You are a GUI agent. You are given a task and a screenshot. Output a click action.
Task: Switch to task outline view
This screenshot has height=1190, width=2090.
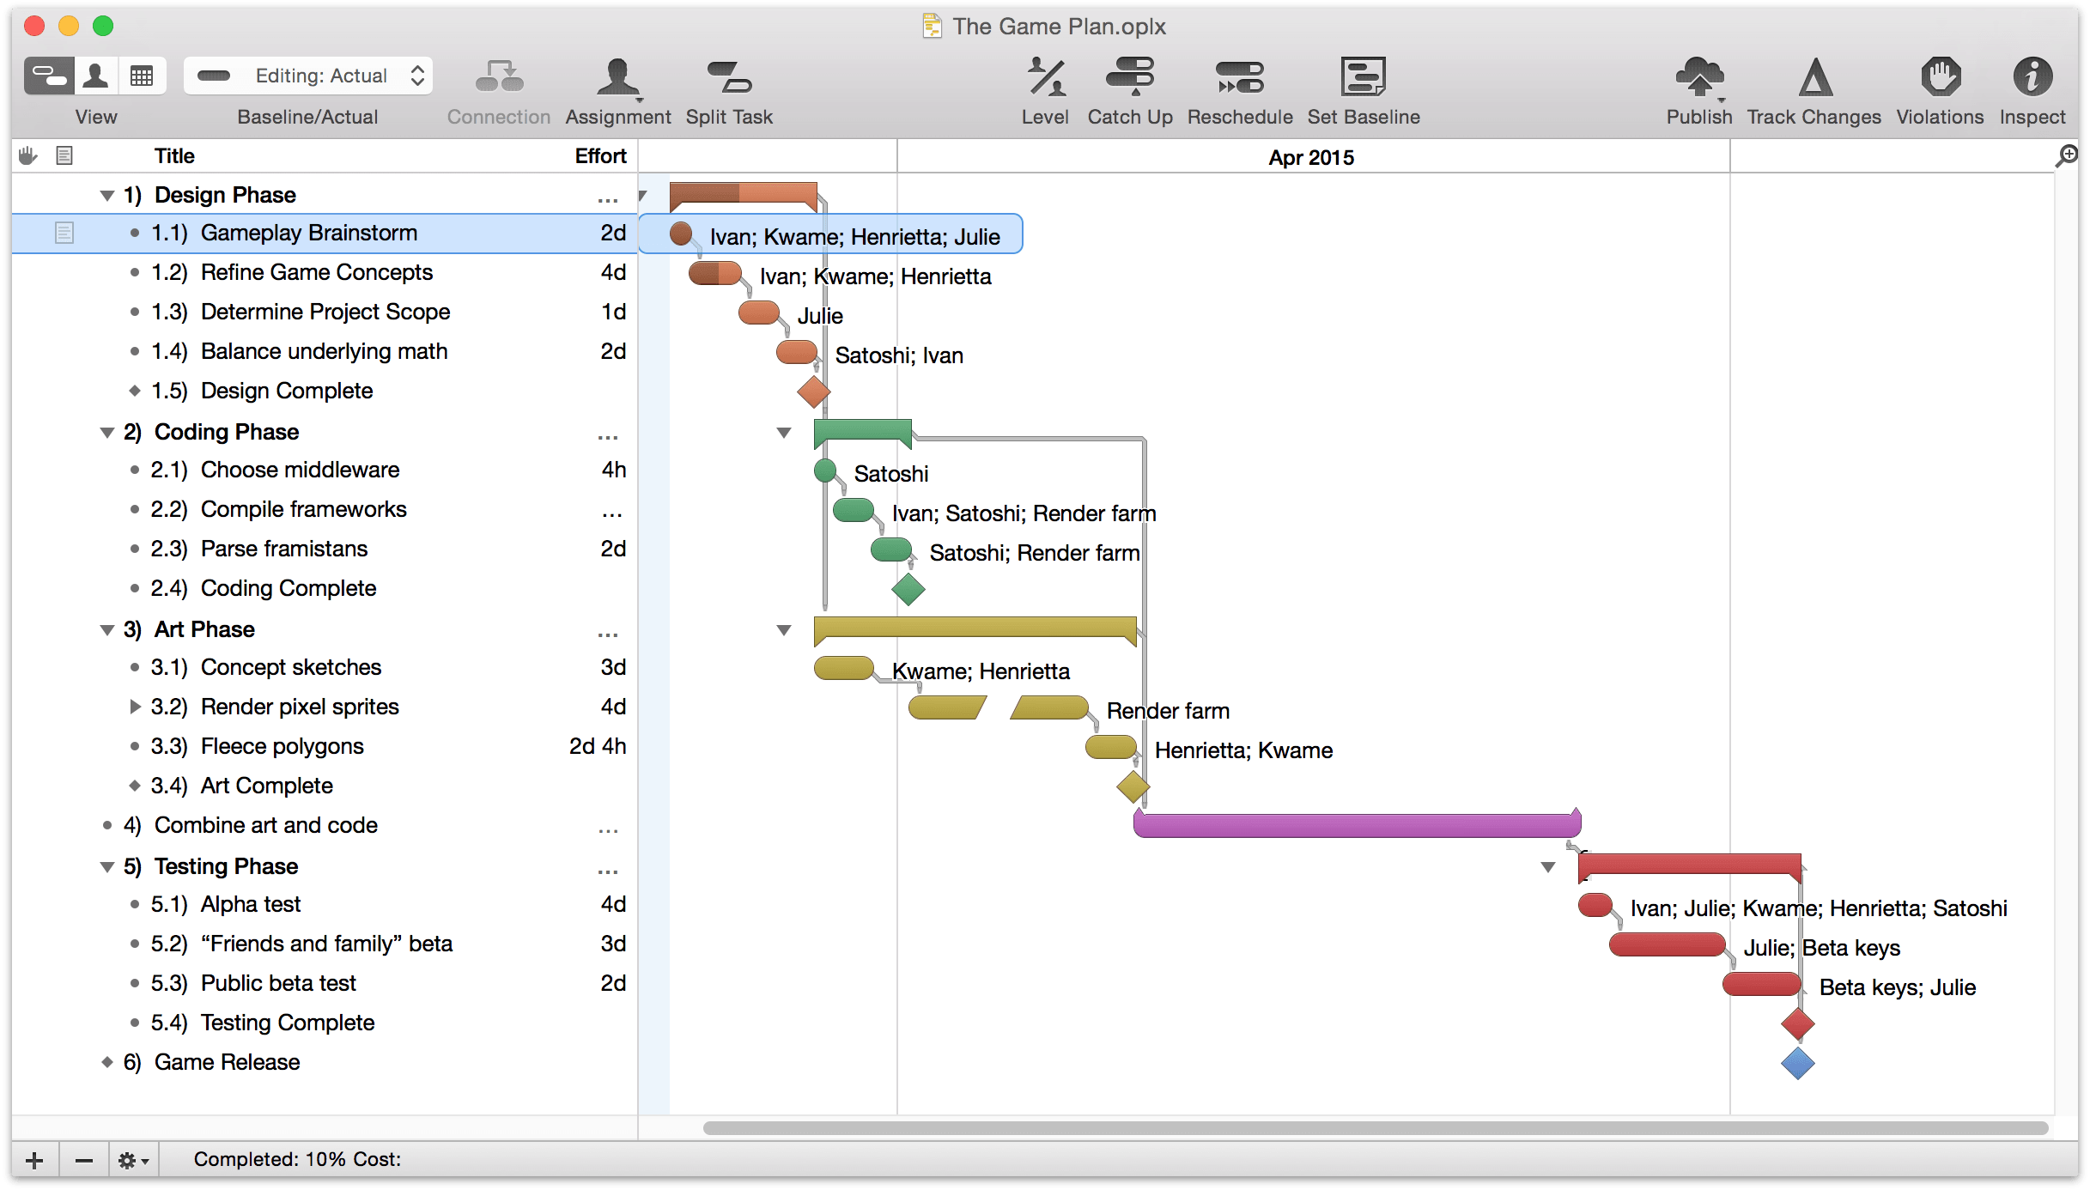click(48, 76)
